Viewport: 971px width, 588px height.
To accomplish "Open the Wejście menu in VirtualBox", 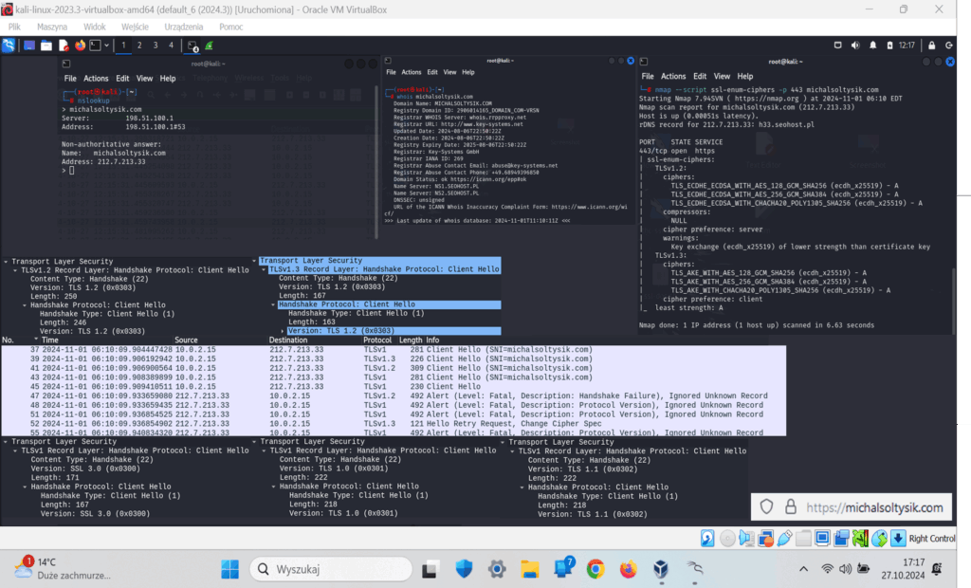I will [x=135, y=27].
